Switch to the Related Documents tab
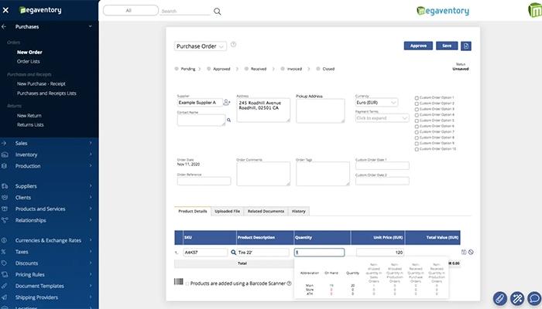542x309 pixels. tap(266, 211)
